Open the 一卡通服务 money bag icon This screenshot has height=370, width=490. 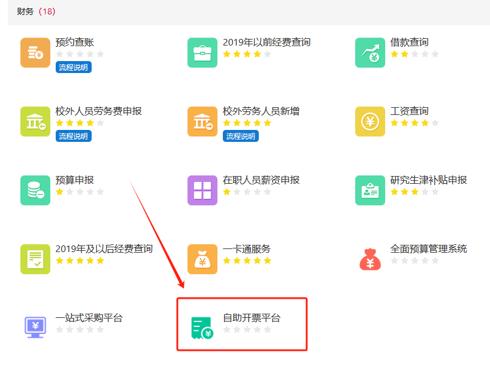click(x=202, y=259)
